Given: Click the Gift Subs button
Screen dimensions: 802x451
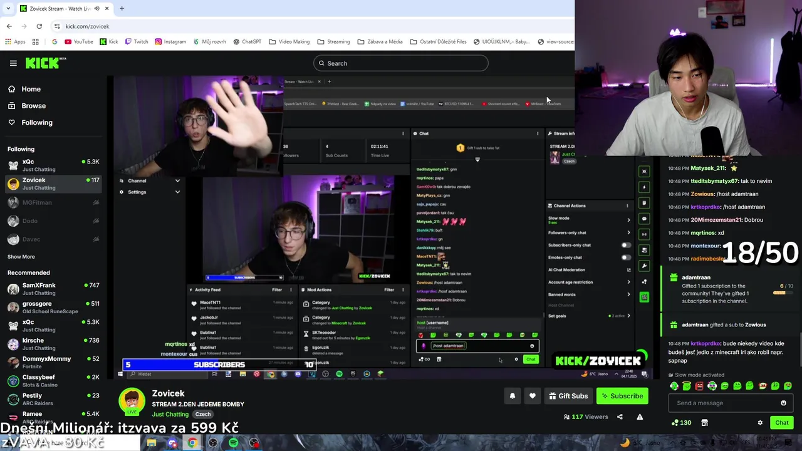Looking at the screenshot, I should tap(568, 396).
